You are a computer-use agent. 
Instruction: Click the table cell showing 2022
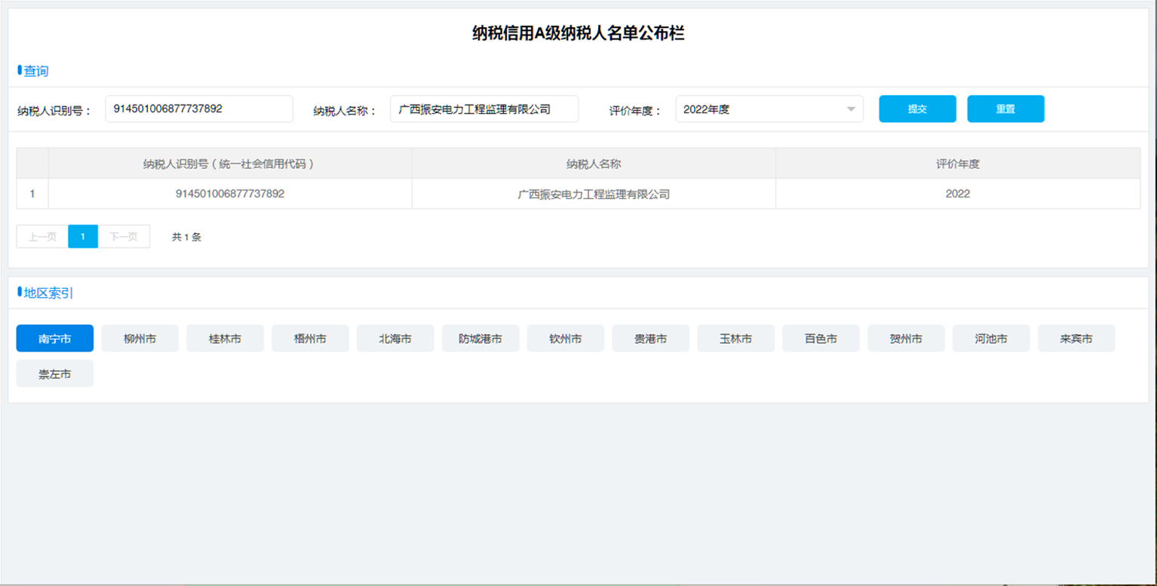coord(958,194)
